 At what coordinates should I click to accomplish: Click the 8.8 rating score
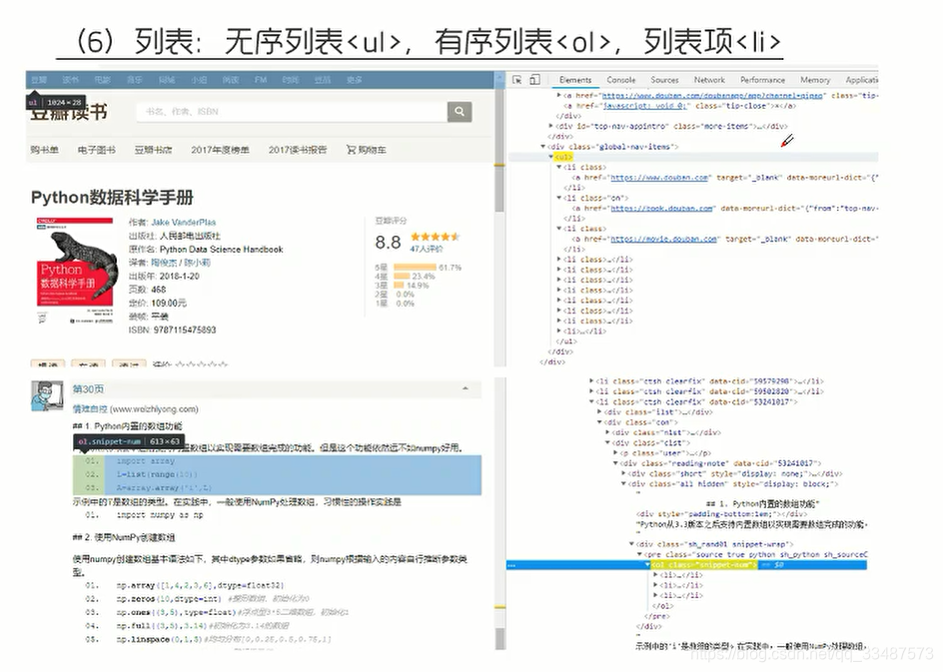pyautogui.click(x=388, y=243)
